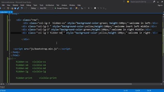Click the Open File folder icon
This screenshot has width=164, height=92.
(x=13, y=8)
